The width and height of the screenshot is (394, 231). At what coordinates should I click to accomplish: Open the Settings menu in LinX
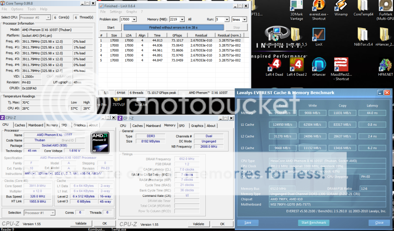tap(116, 12)
